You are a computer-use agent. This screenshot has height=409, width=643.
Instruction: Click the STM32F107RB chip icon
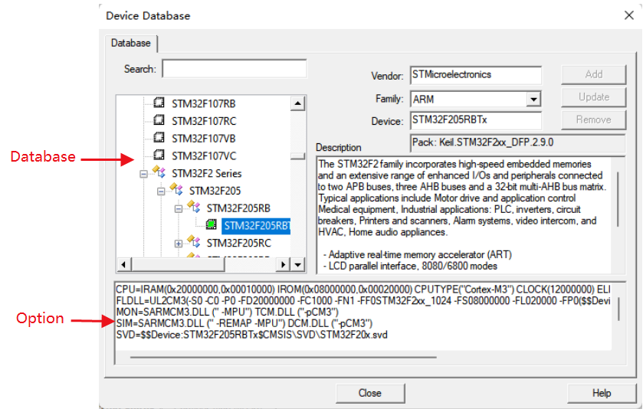point(159,102)
